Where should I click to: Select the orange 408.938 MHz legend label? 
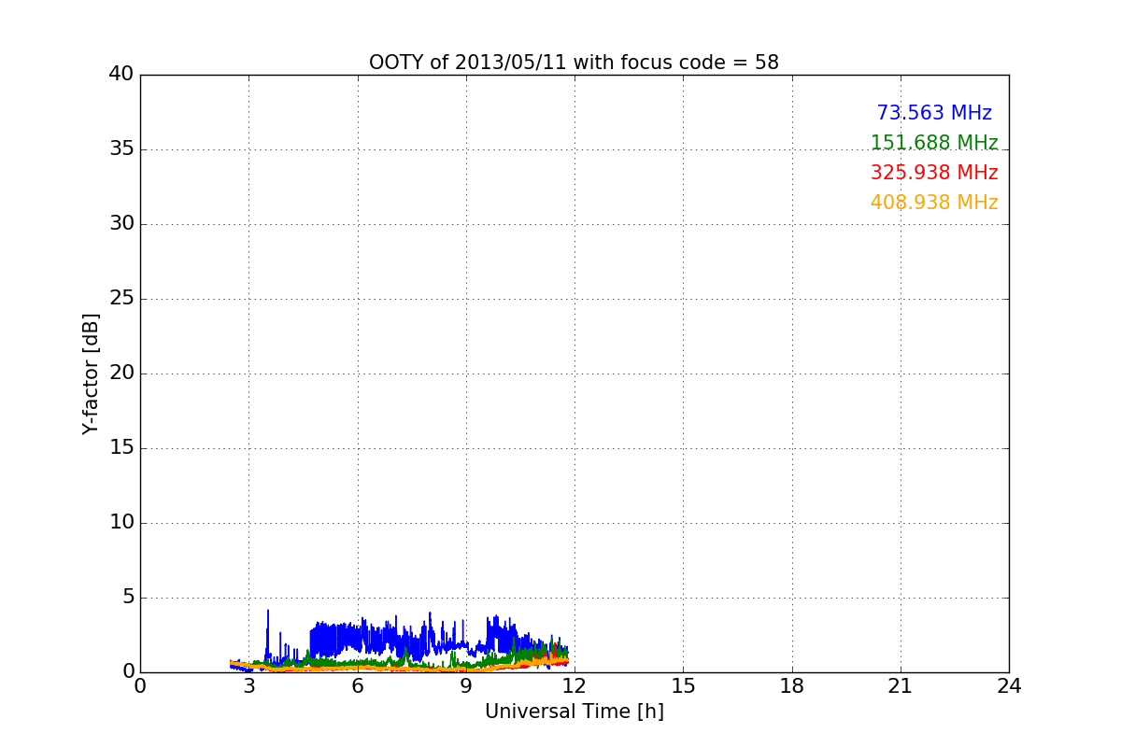934,203
